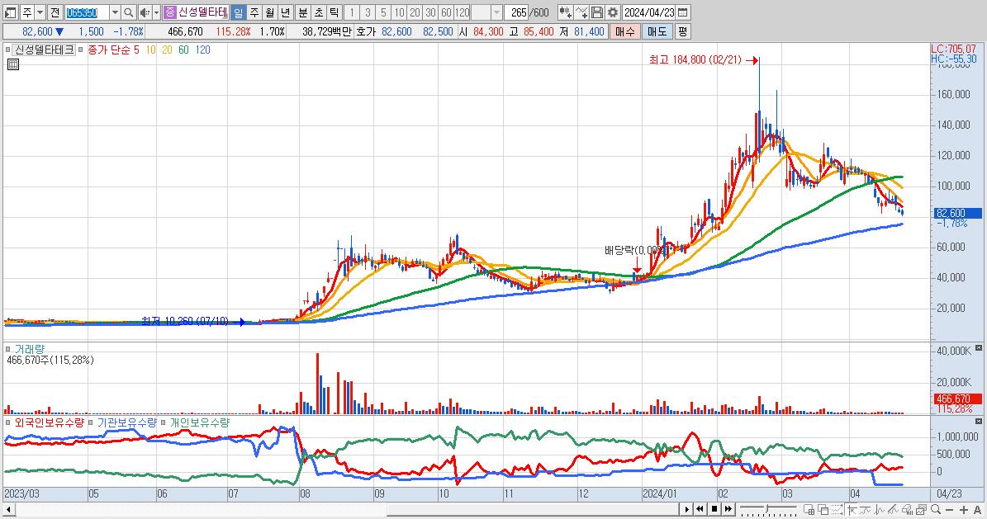This screenshot has width=987, height=519.
Task: Close the investor holdings panel with its X
Action: [x=979, y=421]
